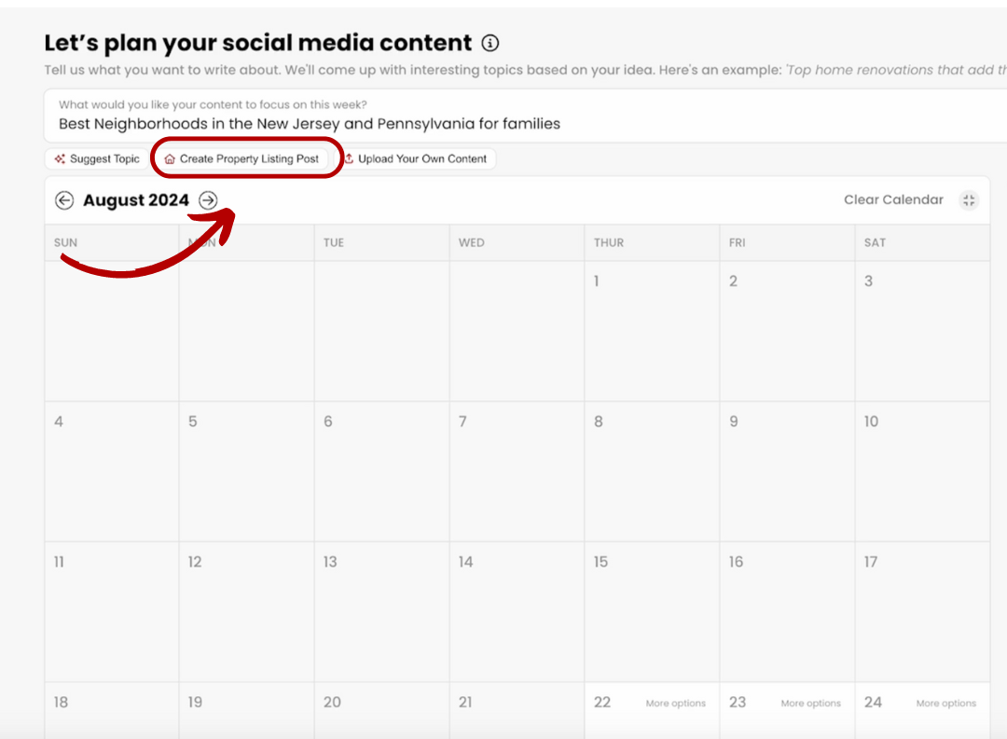Select August 15 on the calendar
Viewport: 1007px width, 739px height.
(x=652, y=612)
